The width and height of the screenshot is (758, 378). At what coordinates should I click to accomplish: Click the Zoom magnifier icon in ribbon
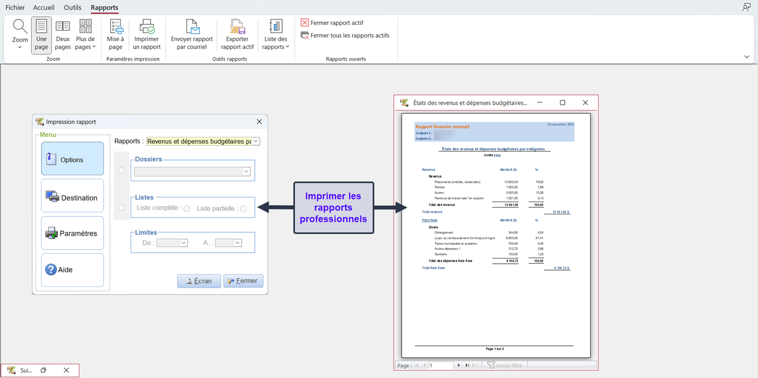pyautogui.click(x=20, y=27)
